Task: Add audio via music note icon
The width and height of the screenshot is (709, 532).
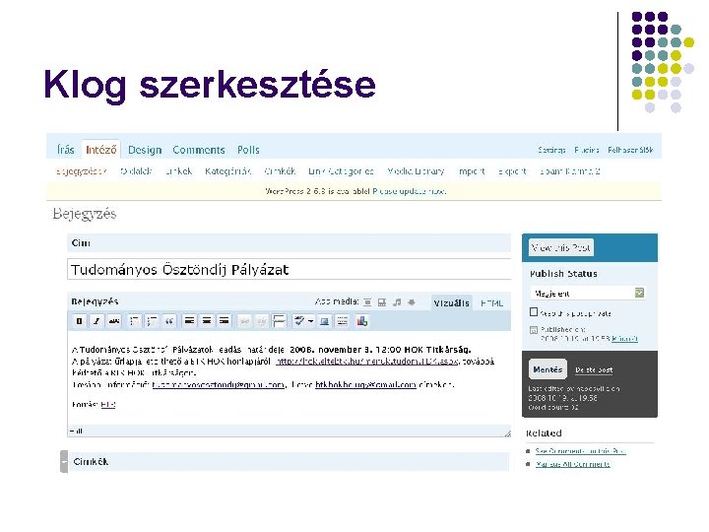Action: [397, 302]
